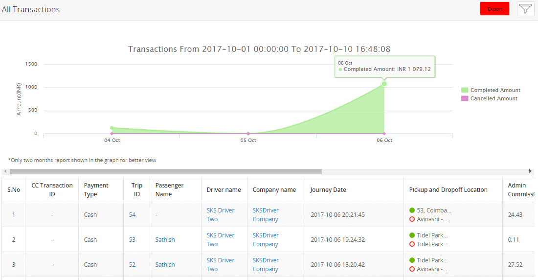This screenshot has width=538, height=280.
Task: Click the chart title Transactions From text
Action: point(259,49)
